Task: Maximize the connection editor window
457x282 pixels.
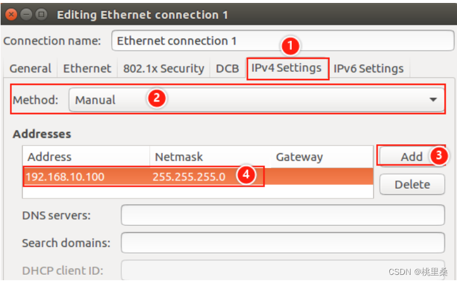Action: tap(42, 14)
